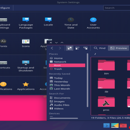Search for Videos in Places panel

click(67, 109)
